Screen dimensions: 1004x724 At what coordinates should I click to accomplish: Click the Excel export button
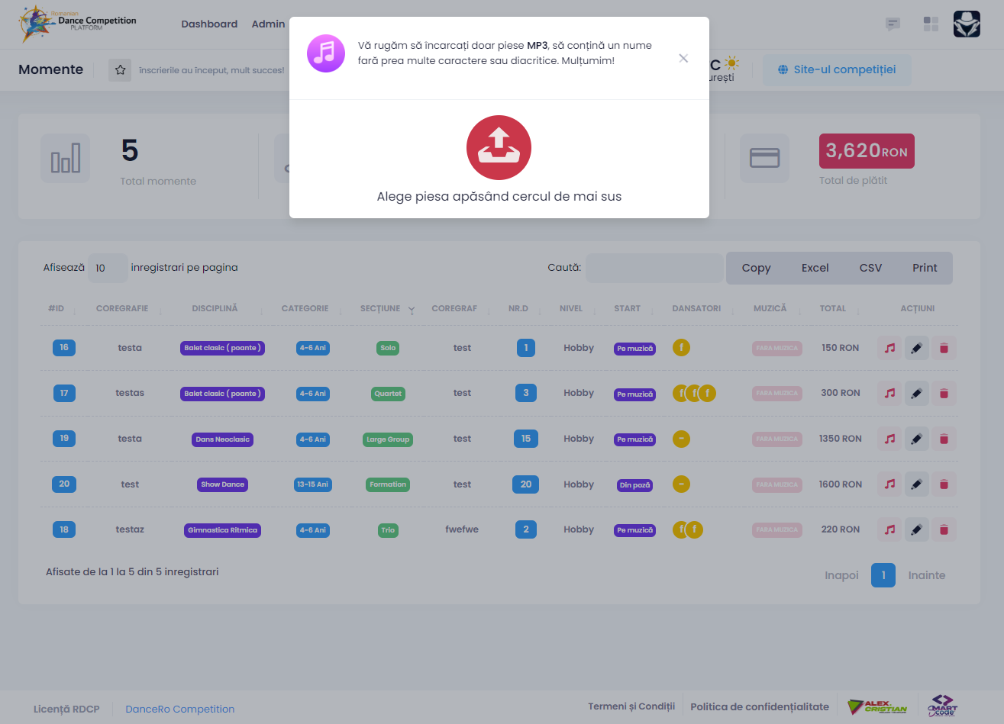tap(815, 268)
